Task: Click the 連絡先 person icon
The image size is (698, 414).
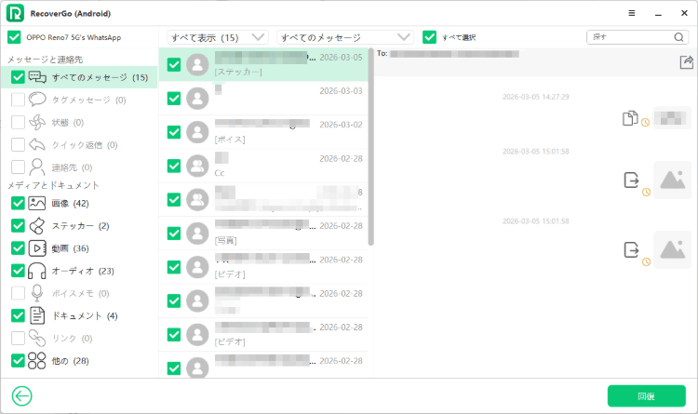Action: 37,167
